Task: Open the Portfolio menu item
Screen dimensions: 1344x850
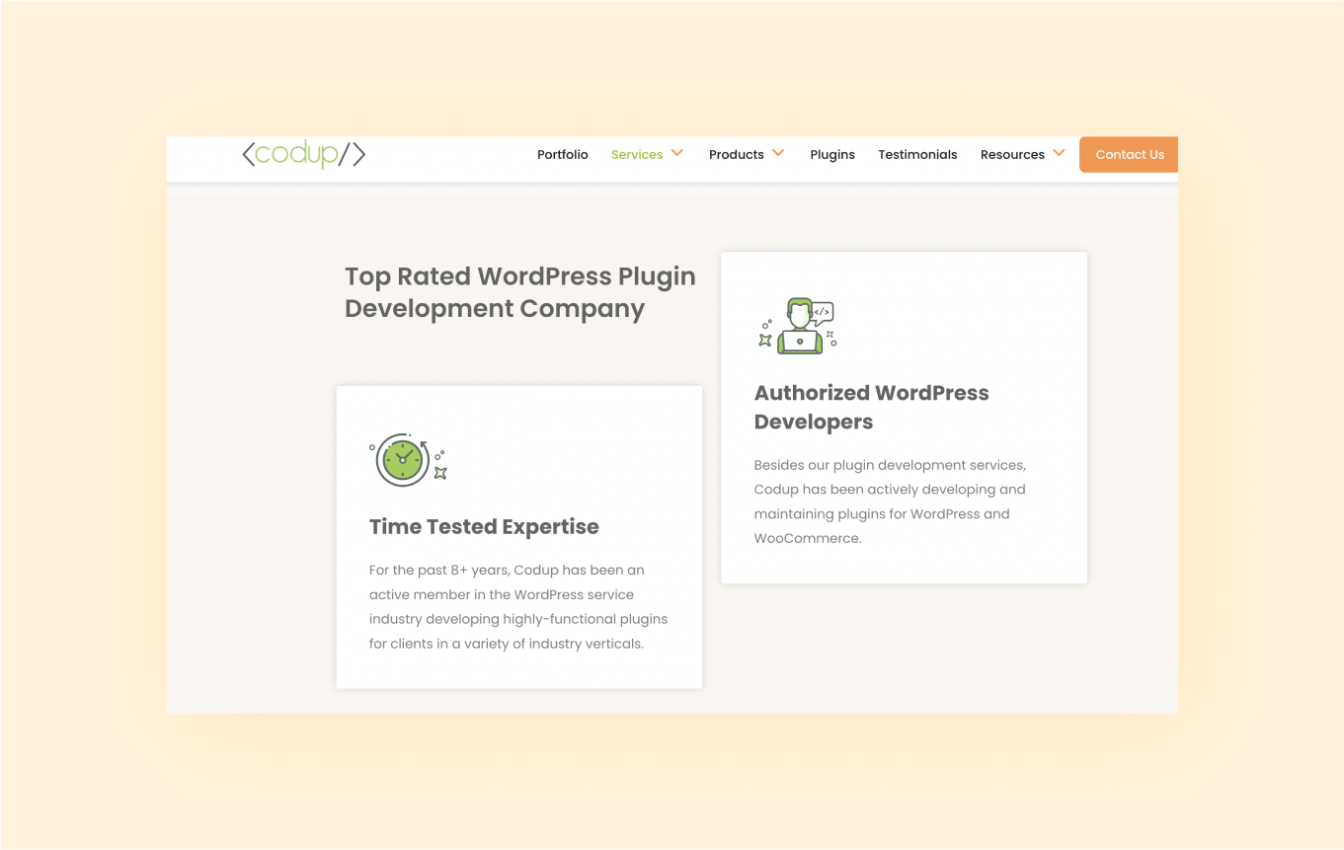Action: pyautogui.click(x=563, y=155)
